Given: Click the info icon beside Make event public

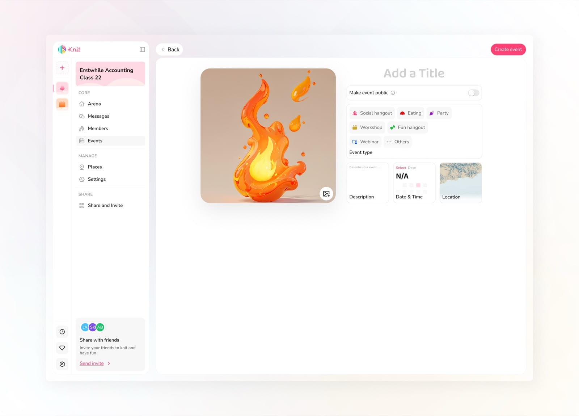Looking at the screenshot, I should [393, 93].
